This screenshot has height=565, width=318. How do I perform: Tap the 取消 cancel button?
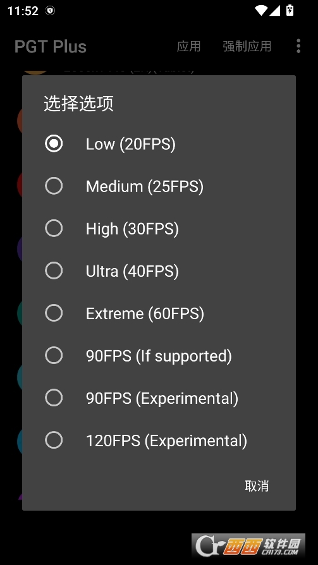(257, 486)
